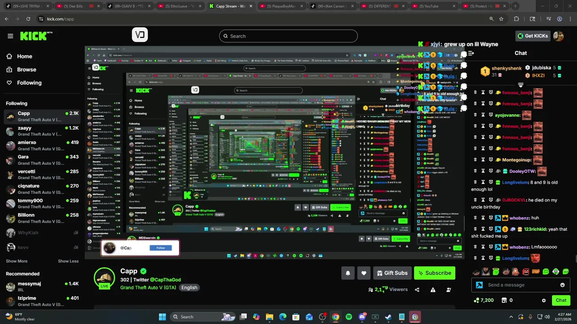Click the Subscribe button
Viewport: 577px width, 324px height.
tap(435, 273)
